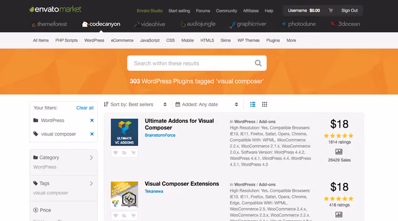Select the CodeCanyon marketplace tab
Screen dimensions: 398x221
(x=101, y=24)
